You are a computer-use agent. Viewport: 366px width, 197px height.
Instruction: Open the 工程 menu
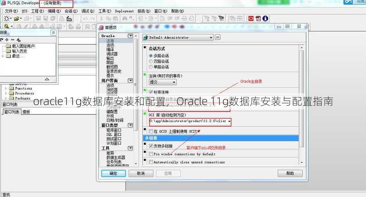(38, 11)
